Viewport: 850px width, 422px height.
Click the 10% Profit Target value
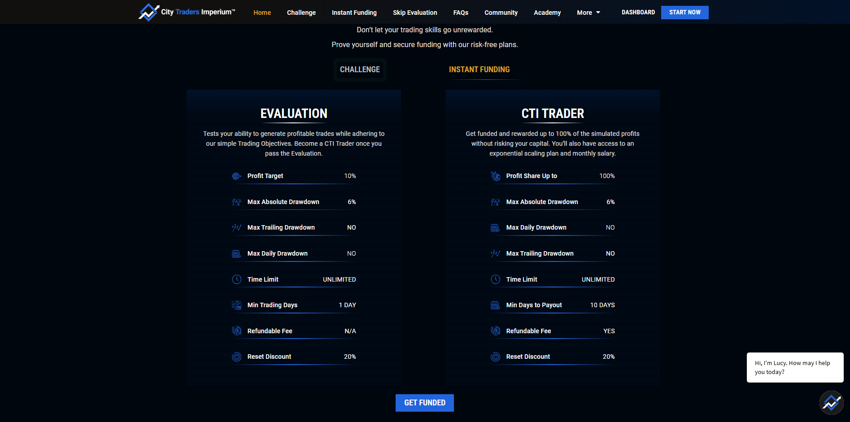coord(350,176)
